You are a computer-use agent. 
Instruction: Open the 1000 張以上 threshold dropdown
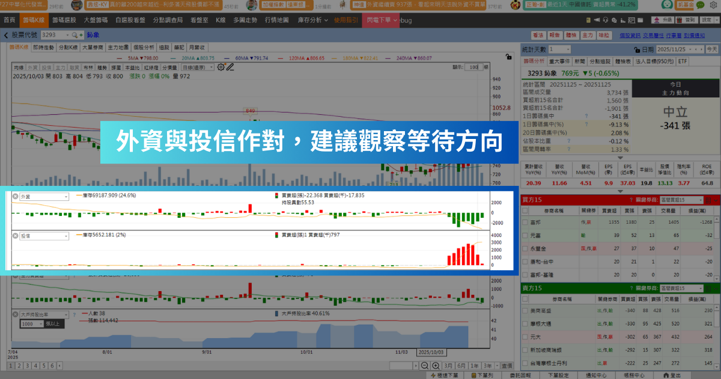coord(41,323)
